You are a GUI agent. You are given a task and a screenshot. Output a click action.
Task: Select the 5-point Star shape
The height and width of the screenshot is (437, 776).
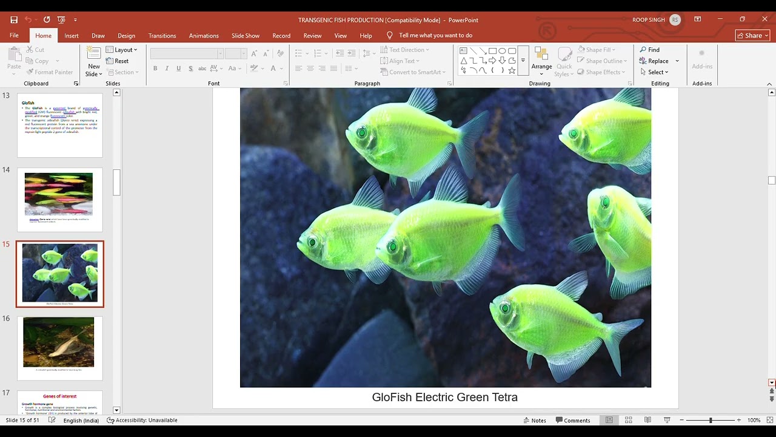point(512,70)
